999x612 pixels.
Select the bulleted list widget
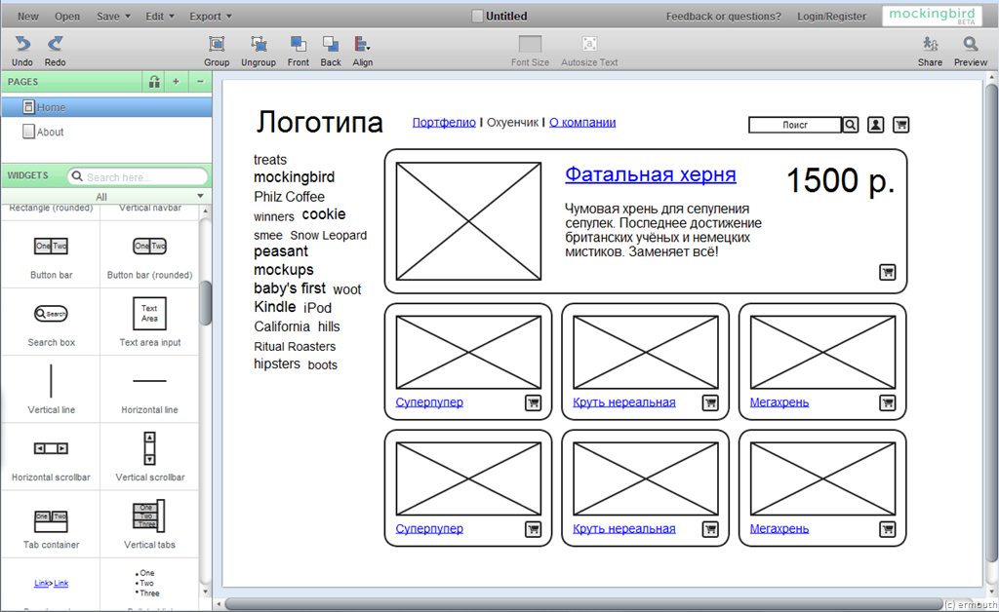149,586
